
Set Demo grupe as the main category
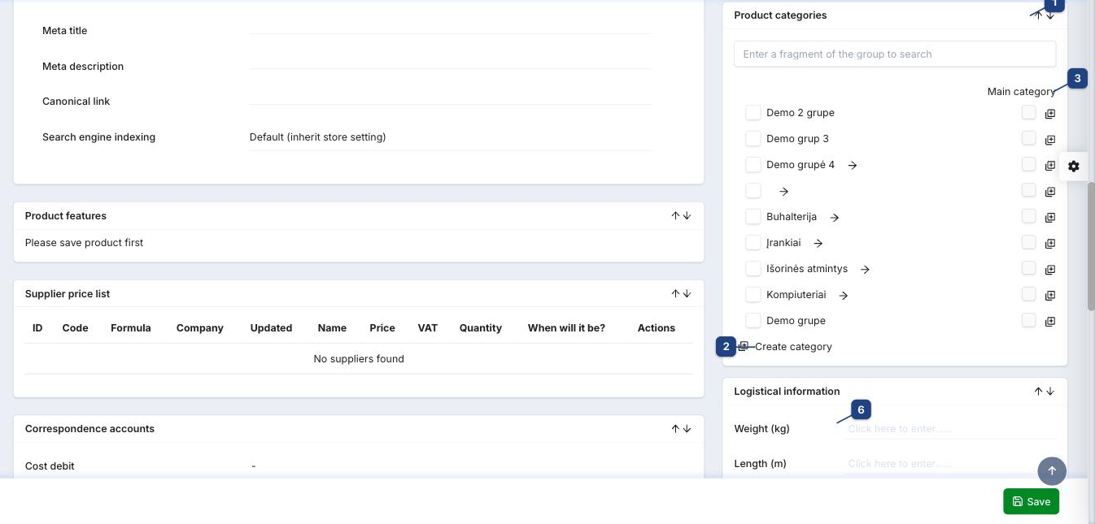tap(1029, 320)
